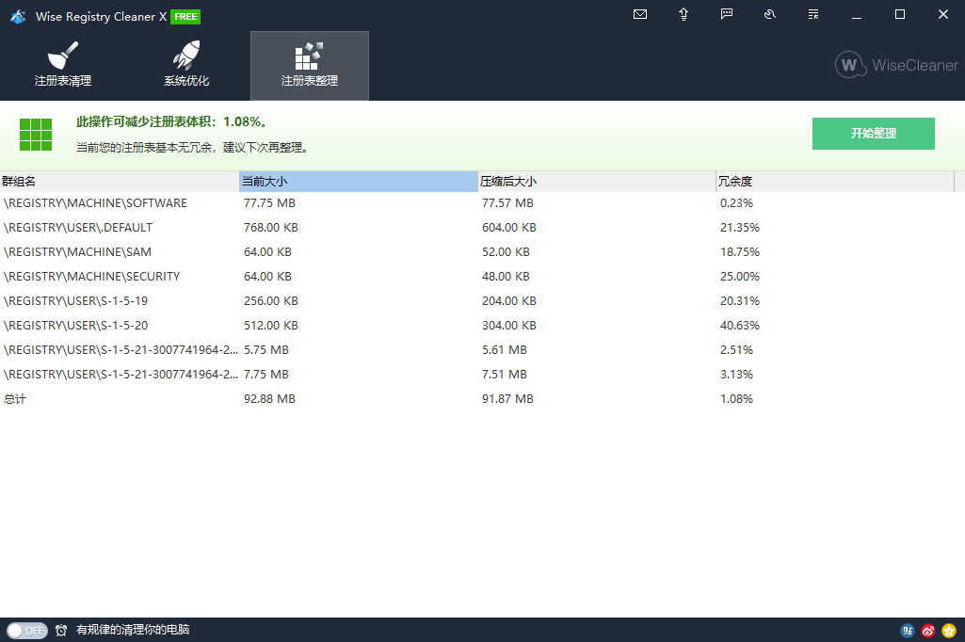
Task: Click the FREE edition badge
Action: pyautogui.click(x=185, y=17)
